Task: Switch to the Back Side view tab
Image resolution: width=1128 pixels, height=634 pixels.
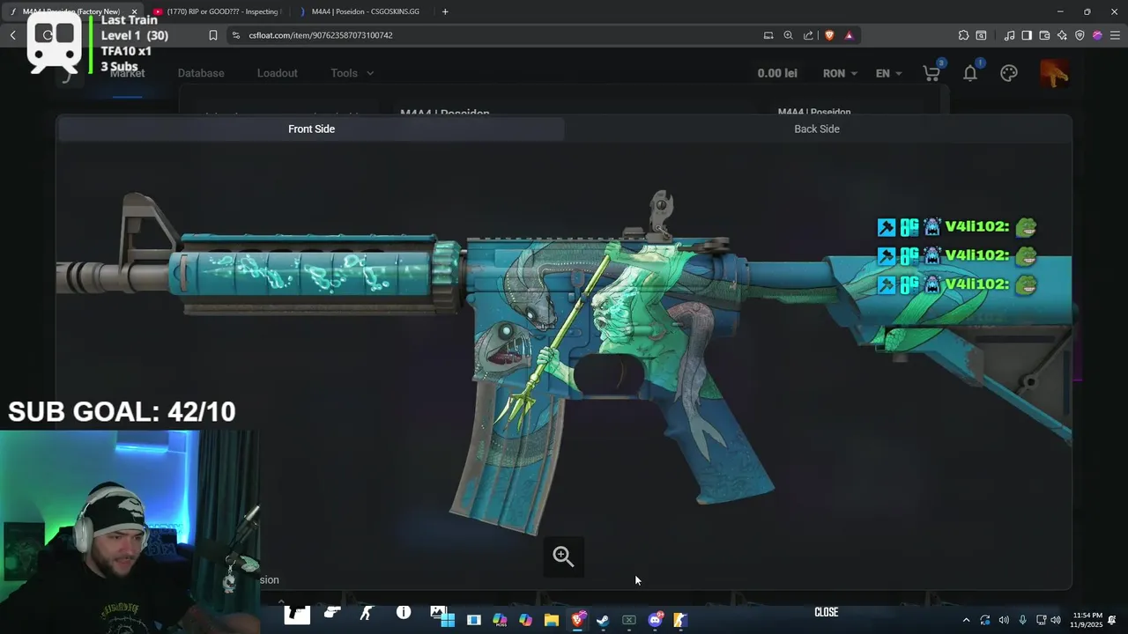Action: click(x=817, y=129)
